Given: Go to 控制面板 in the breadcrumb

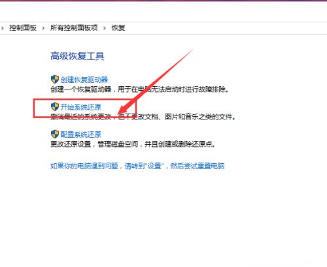Looking at the screenshot, I should (23, 28).
